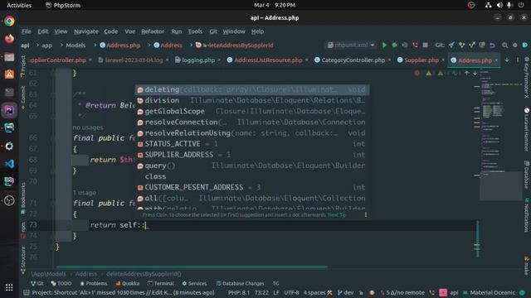The width and height of the screenshot is (531, 298).
Task: Select the query() completion suggestion
Action: pos(252,166)
